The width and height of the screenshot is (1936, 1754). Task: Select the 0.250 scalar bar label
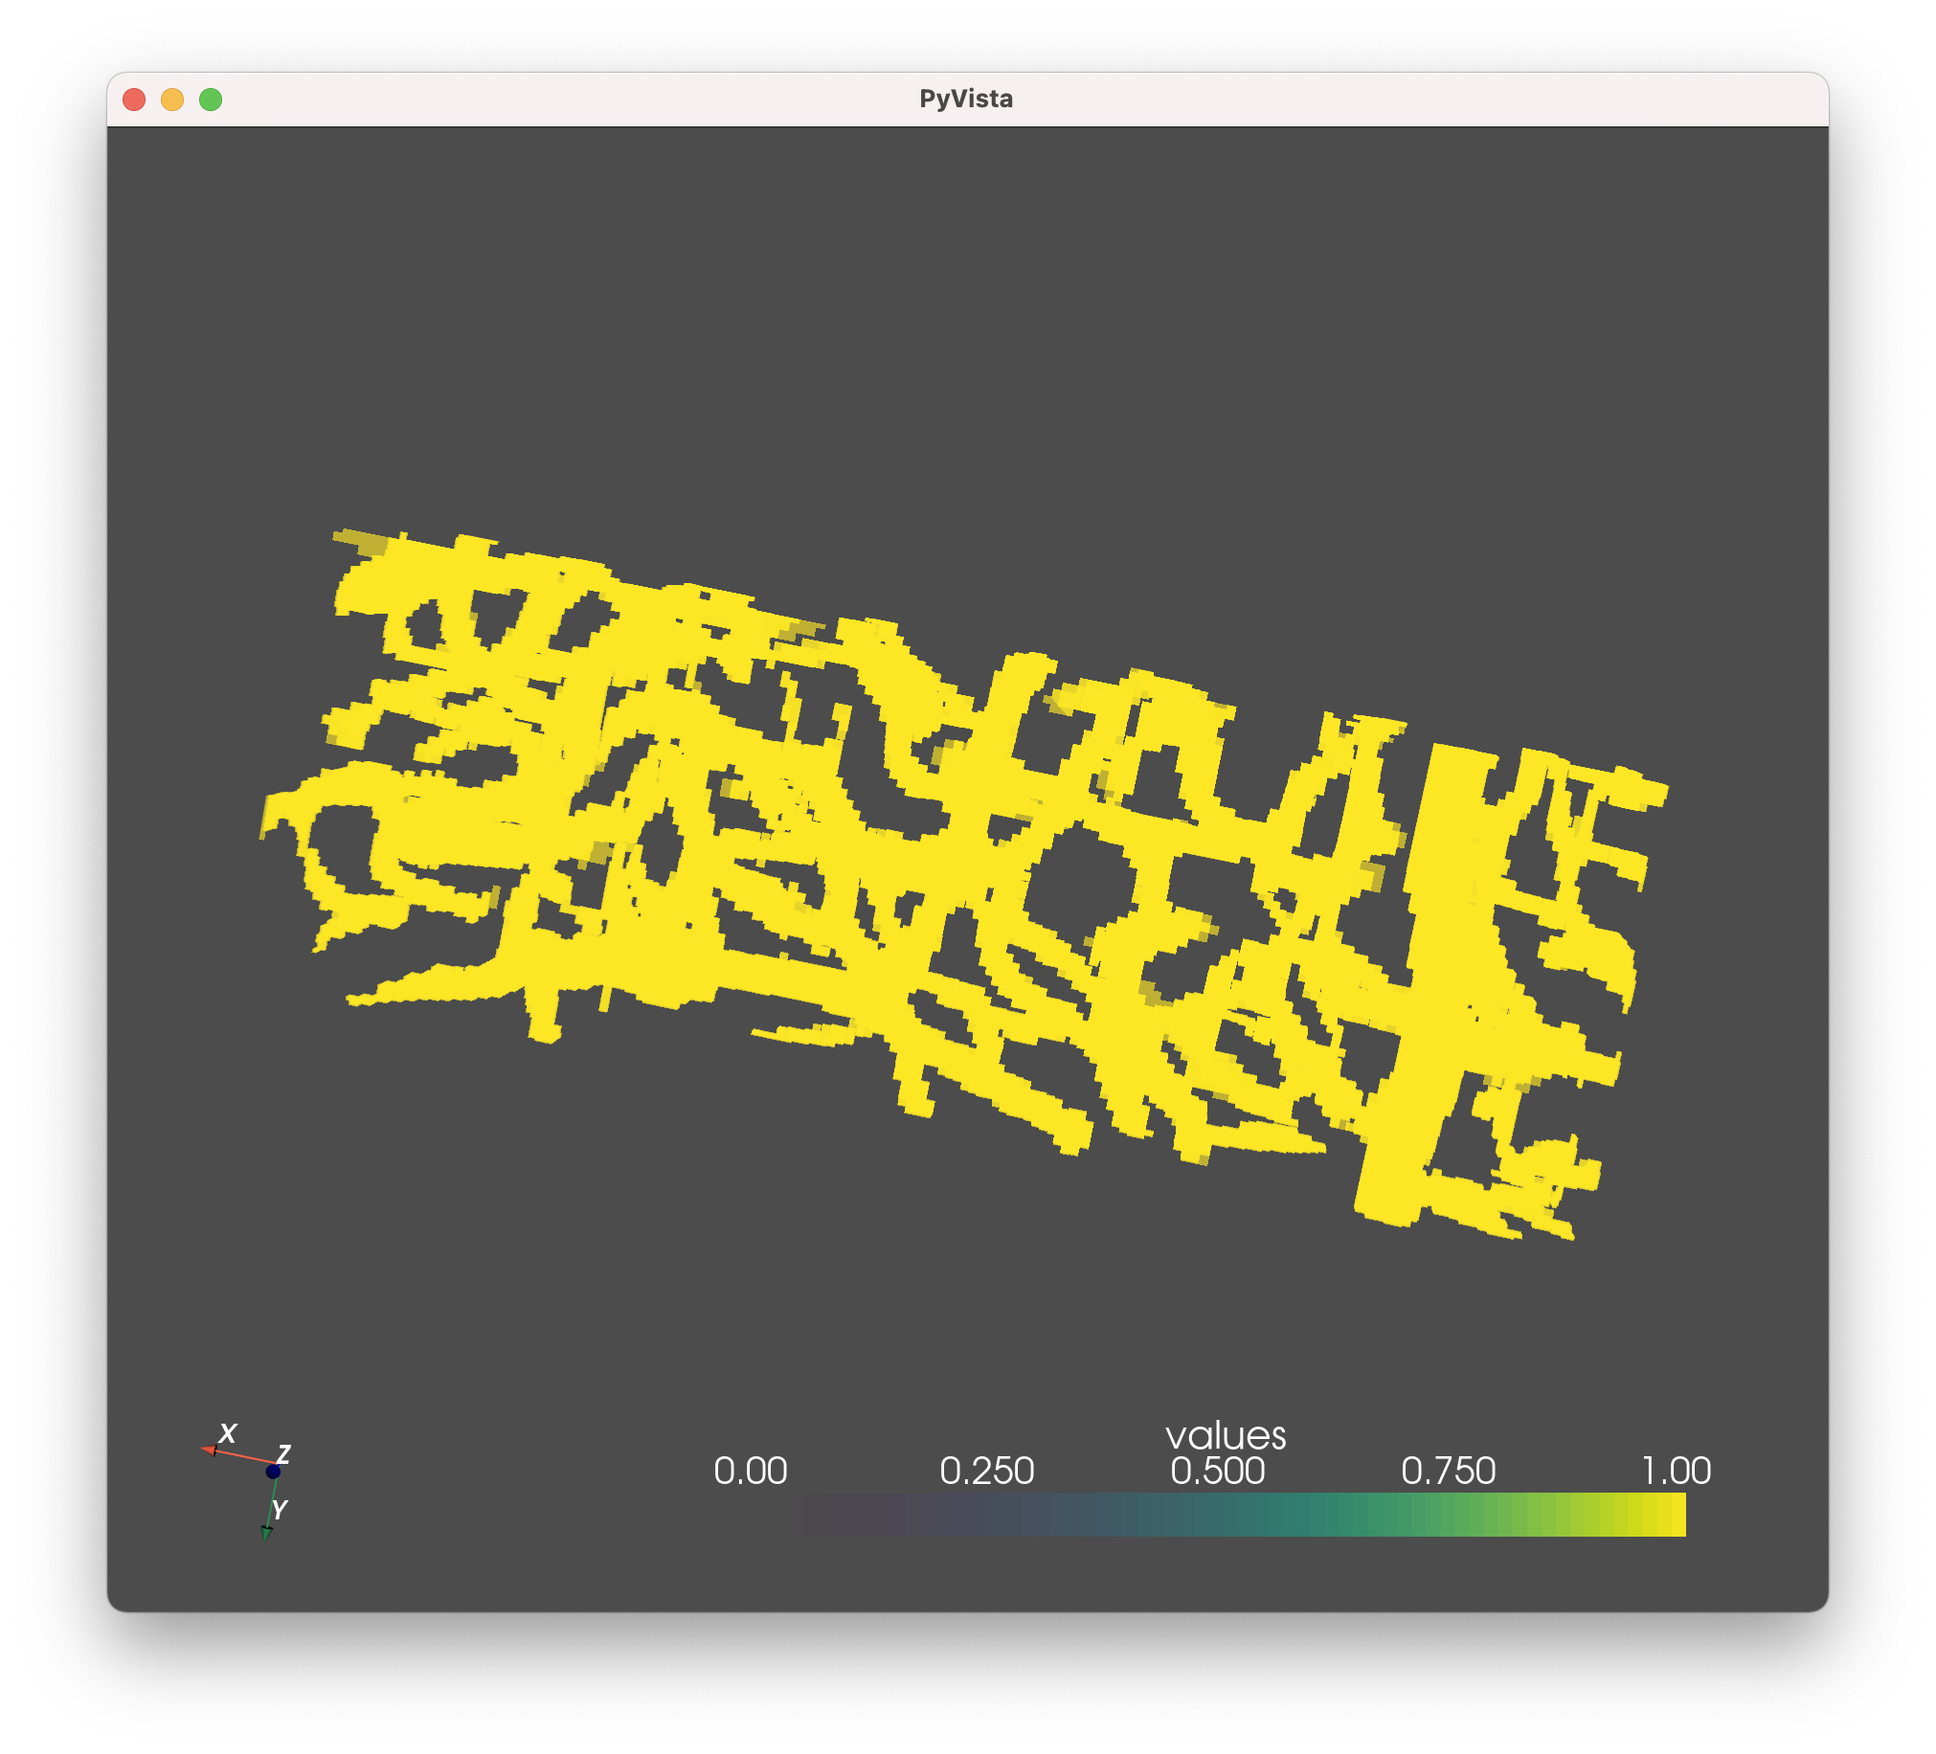[989, 1472]
